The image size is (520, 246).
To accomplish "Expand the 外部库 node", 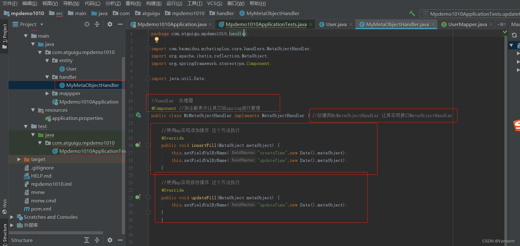I will [12, 225].
